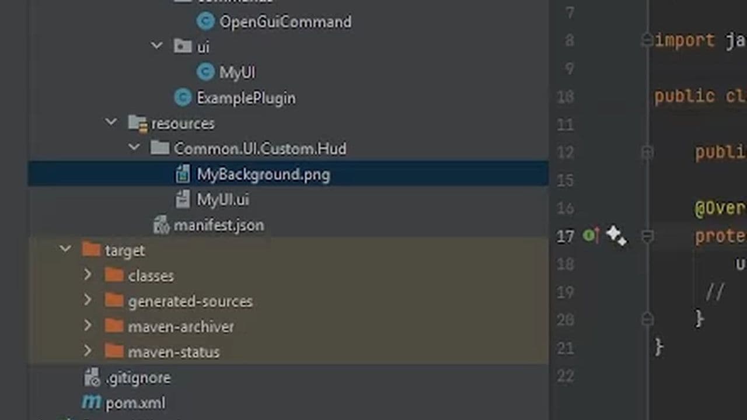The image size is (747, 420).
Task: Click line number 20 in the editor gutter
Action: point(565,320)
